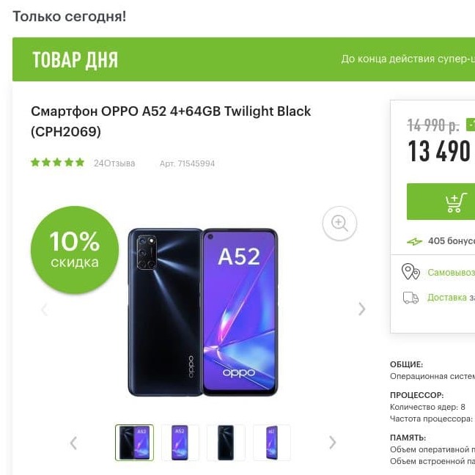Viewport: 475px width, 475px height.
Task: Click the add-to-cart button icon
Action: point(456,202)
